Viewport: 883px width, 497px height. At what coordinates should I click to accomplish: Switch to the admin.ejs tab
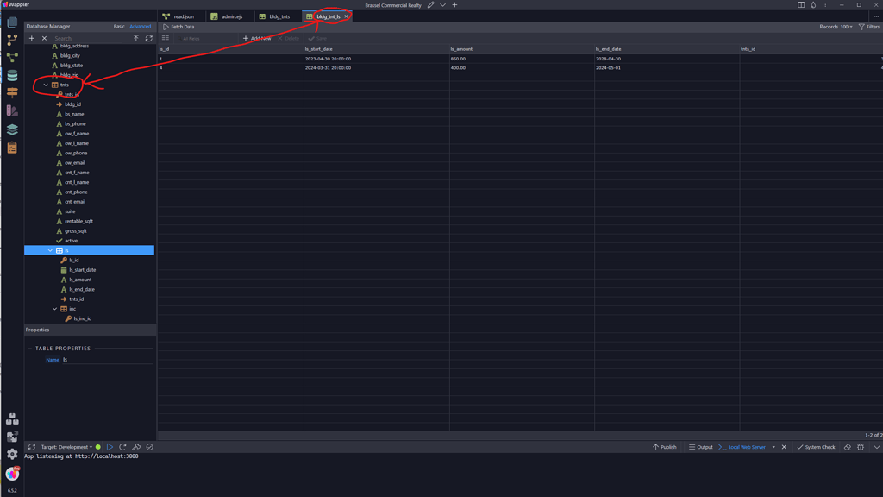click(231, 16)
